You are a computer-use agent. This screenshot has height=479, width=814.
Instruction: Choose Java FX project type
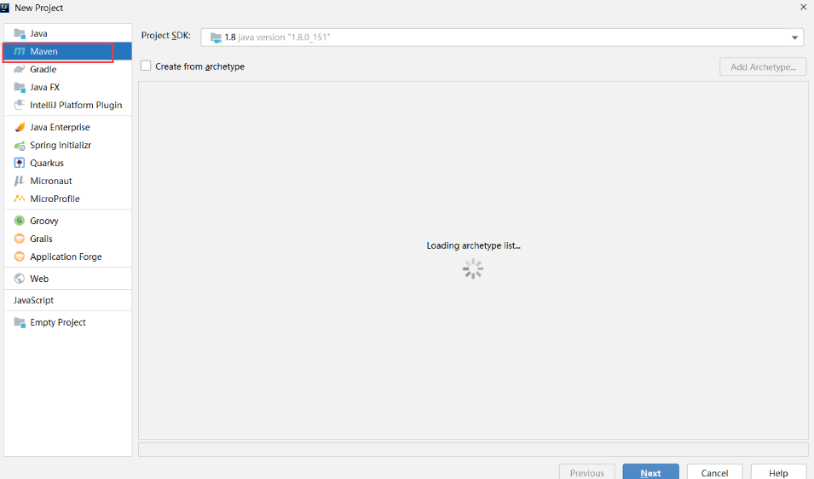point(68,87)
